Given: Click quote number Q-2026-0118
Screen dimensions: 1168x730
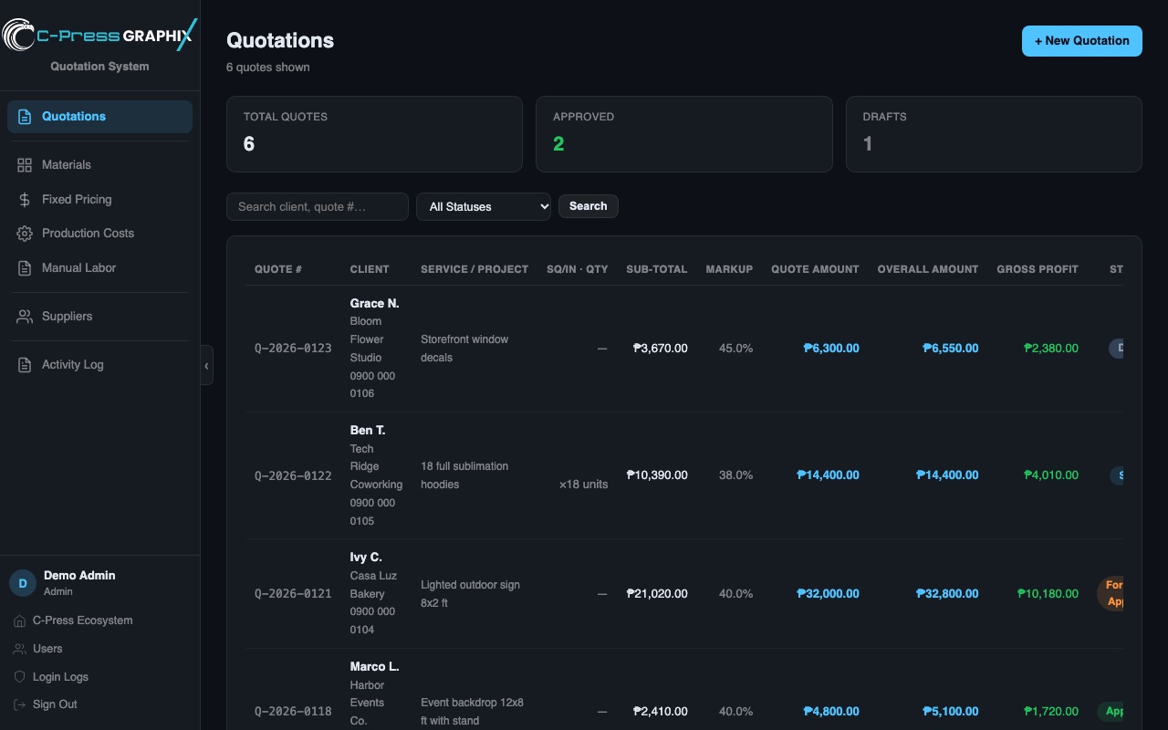Looking at the screenshot, I should tap(293, 712).
